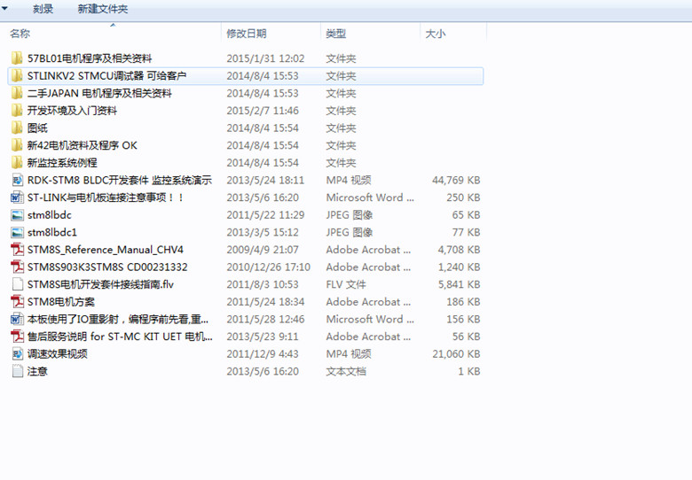Viewport: 692px width, 480px height.
Task: Select the STLINKV2 STMCU调试器 可给客户 folder row
Action: [x=246, y=76]
